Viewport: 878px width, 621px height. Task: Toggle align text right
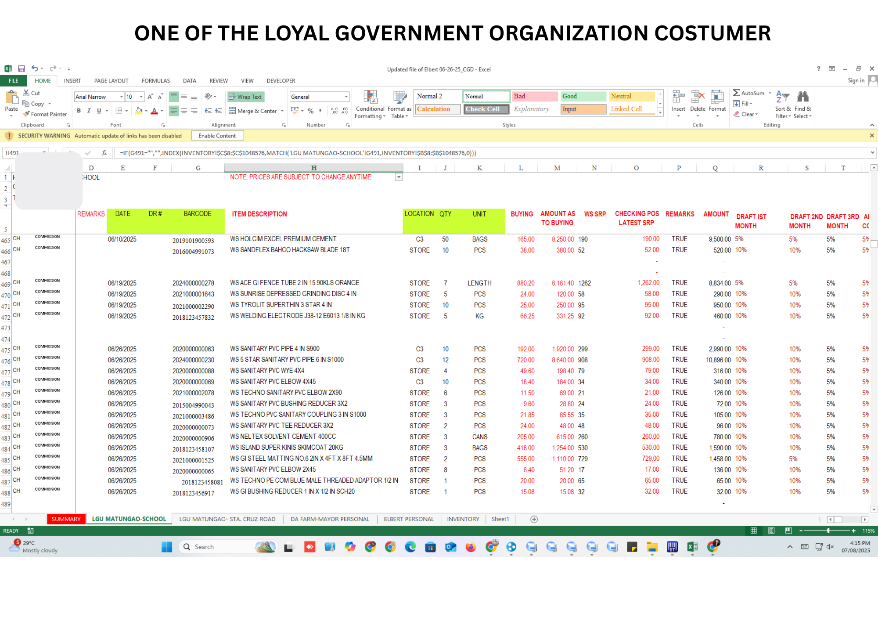[194, 111]
